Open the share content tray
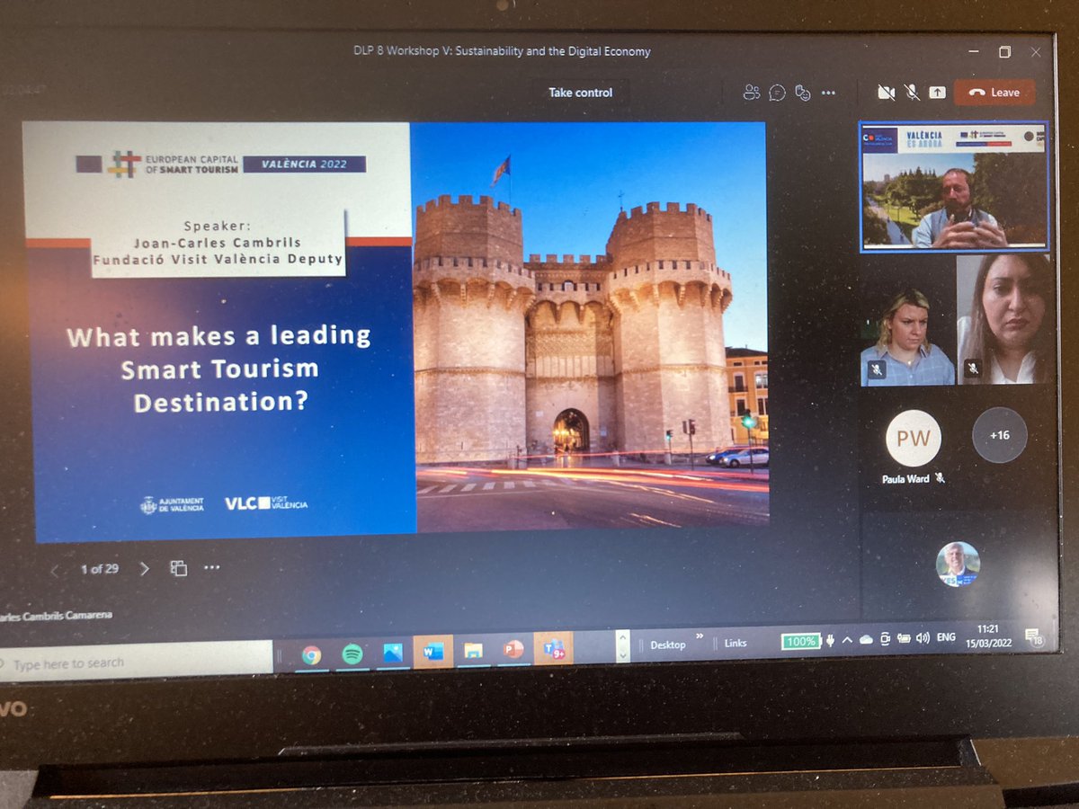 coord(937,92)
